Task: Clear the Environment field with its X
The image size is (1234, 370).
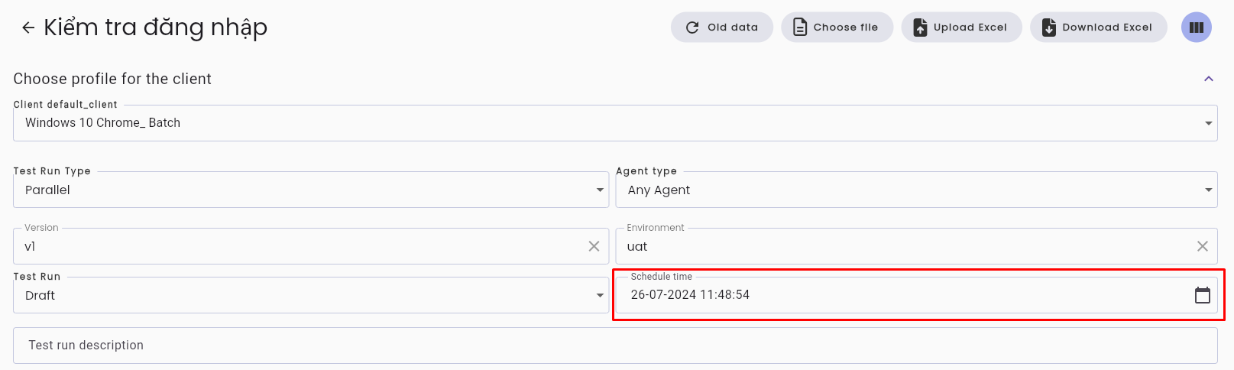Action: (x=1202, y=246)
